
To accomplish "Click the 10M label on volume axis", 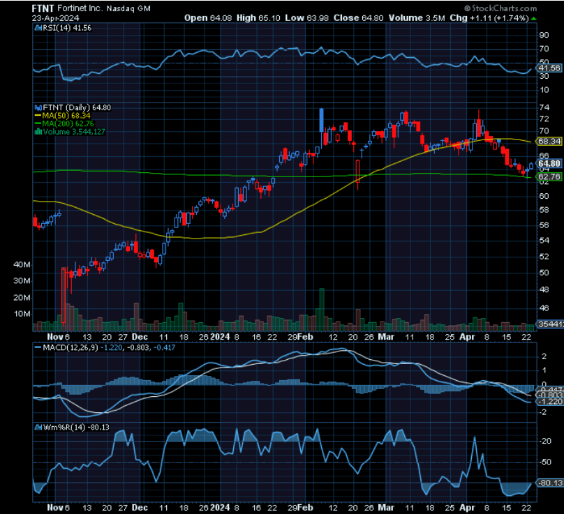I will click(22, 314).
